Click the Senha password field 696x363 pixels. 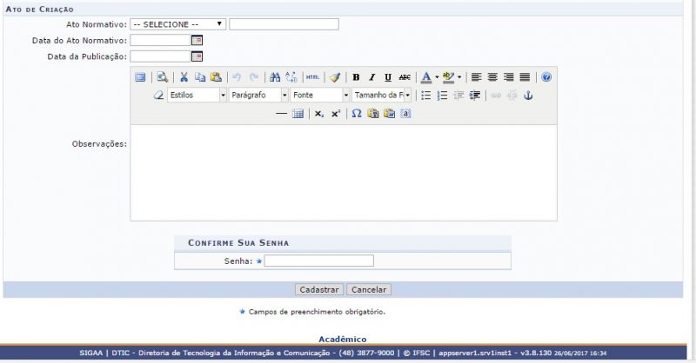click(319, 261)
